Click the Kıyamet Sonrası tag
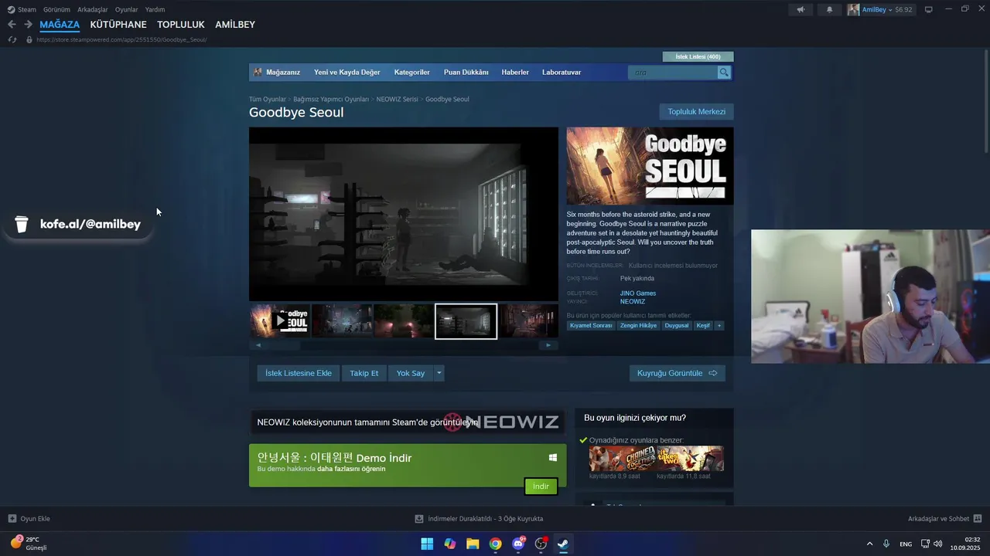 [591, 326]
